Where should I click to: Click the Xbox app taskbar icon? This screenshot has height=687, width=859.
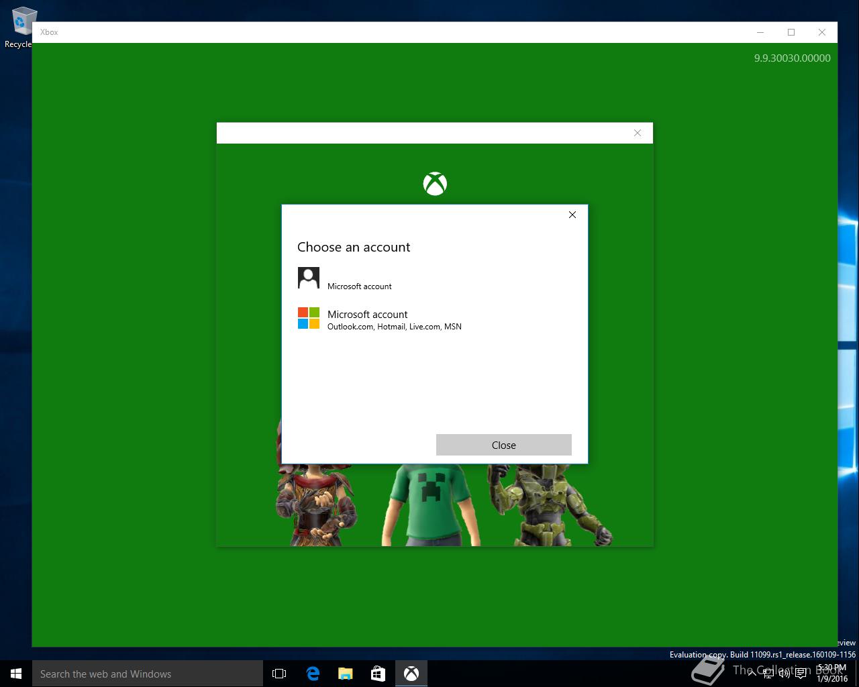(x=411, y=674)
